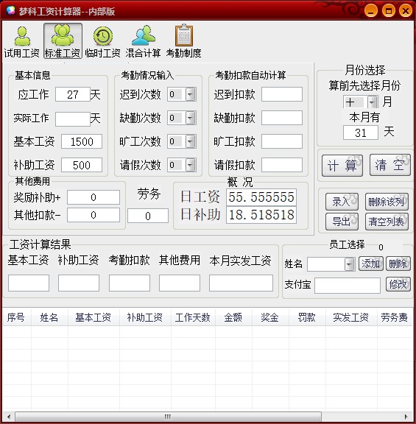Click the 录入 enter record button
This screenshot has width=416, height=424.
pos(342,202)
